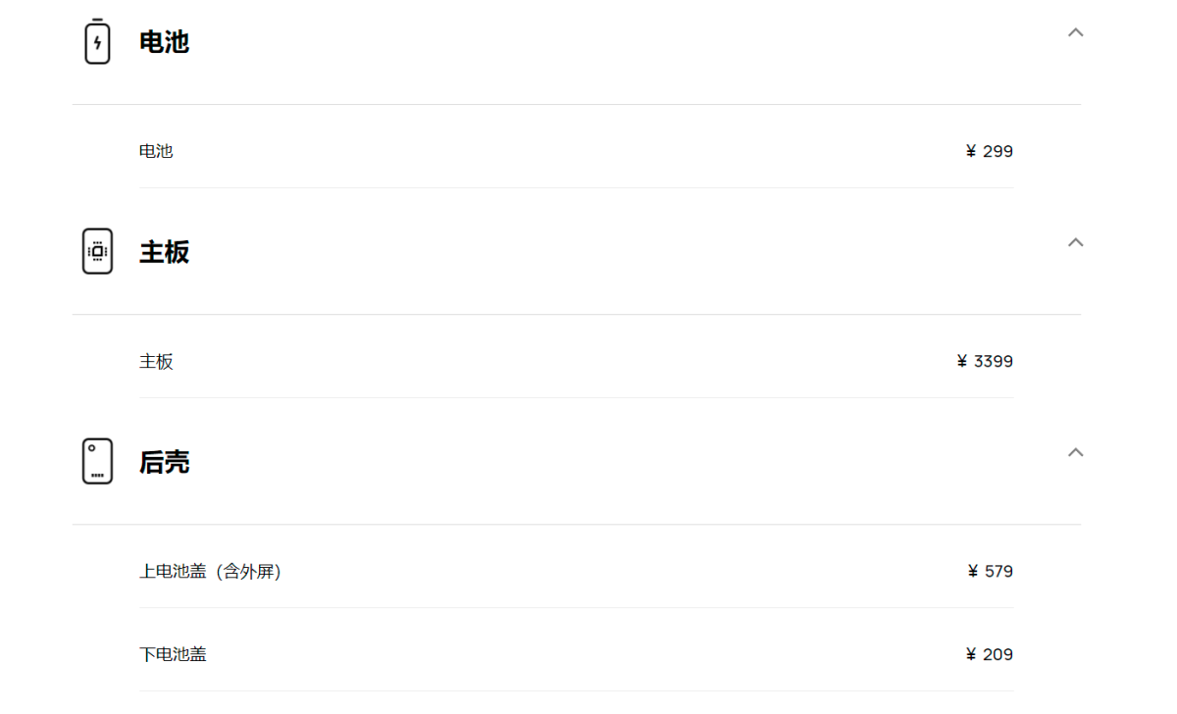
Task: Click the ¥ 579 price value
Action: (991, 571)
